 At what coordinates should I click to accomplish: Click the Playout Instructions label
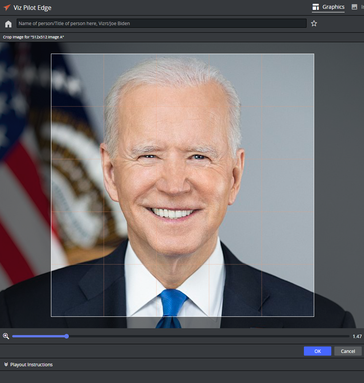(x=32, y=365)
